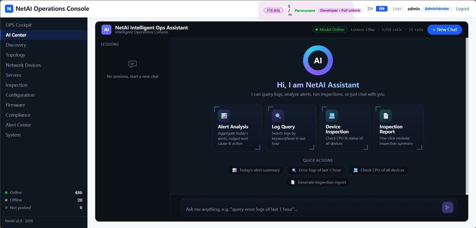Focus the Ask me anything input box
Viewport: 476px width, 228px height.
pyautogui.click(x=312, y=209)
